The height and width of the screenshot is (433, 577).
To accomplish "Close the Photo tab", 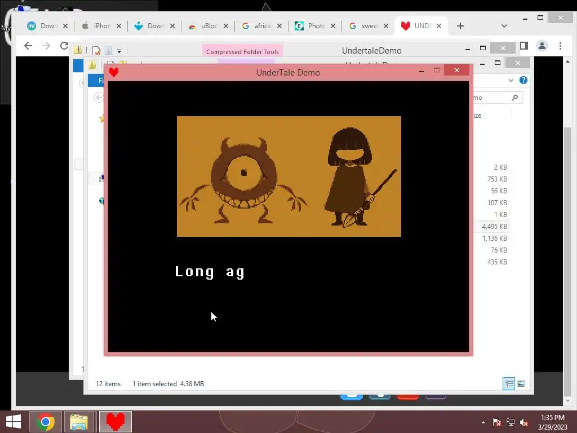I will (x=332, y=26).
